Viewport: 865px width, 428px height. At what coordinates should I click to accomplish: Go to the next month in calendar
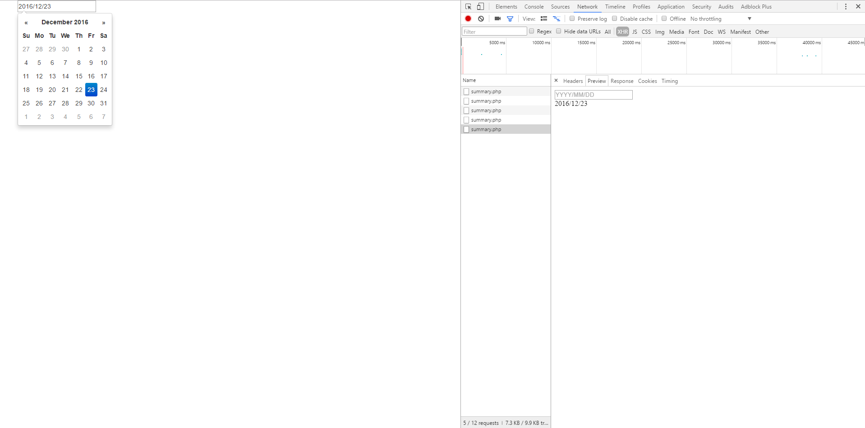[x=104, y=23]
